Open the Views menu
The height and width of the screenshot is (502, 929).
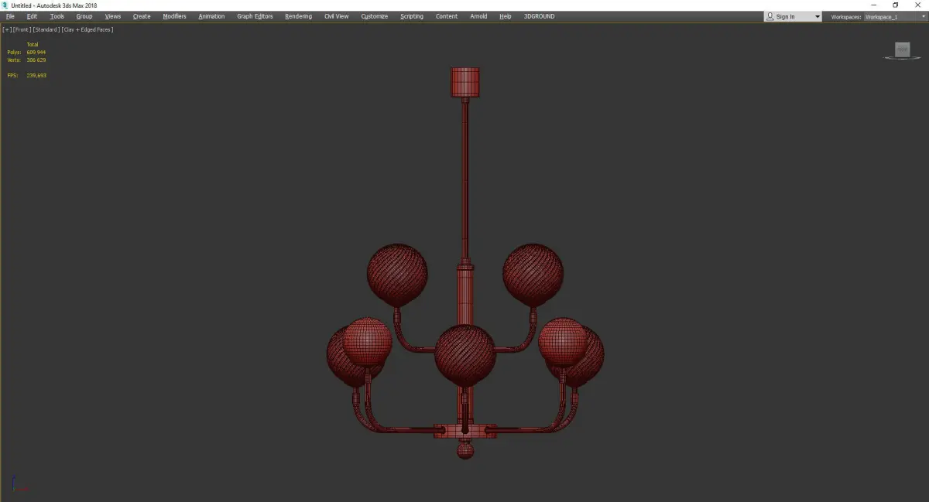(x=113, y=16)
